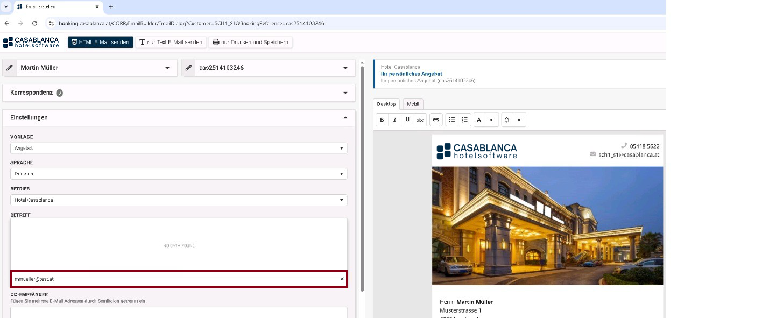Clear the mmueller@test.at field with the X

342,279
